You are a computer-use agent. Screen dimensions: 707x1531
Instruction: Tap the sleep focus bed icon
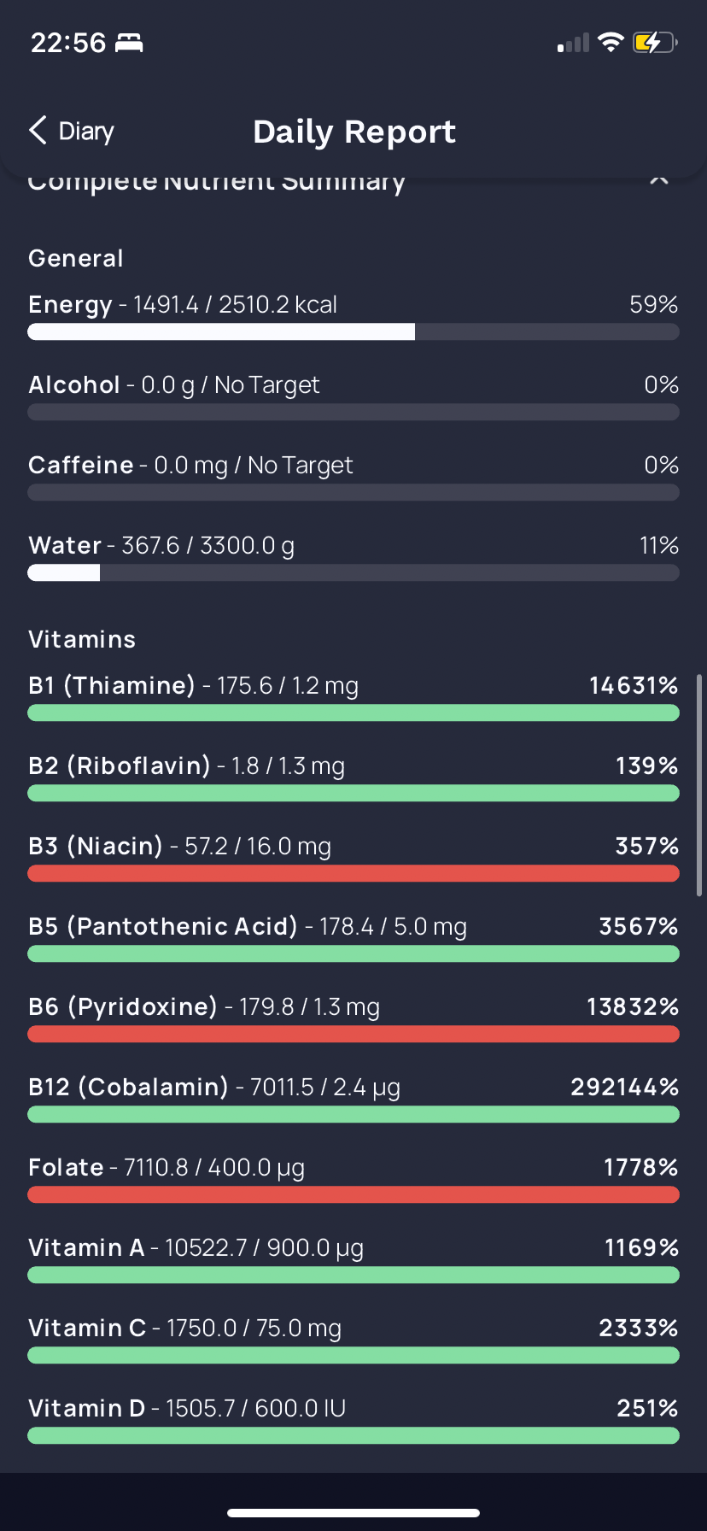pos(129,43)
